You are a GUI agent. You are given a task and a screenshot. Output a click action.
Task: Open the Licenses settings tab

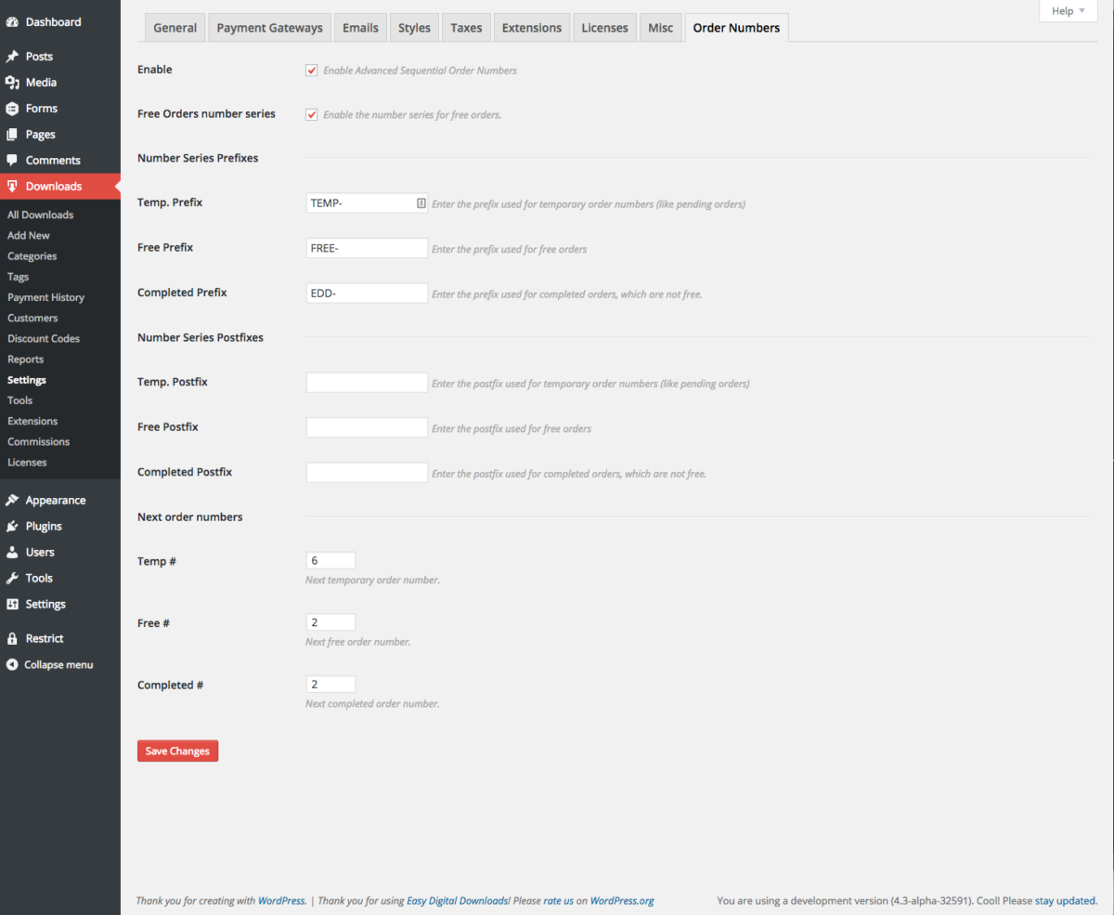[x=604, y=27]
